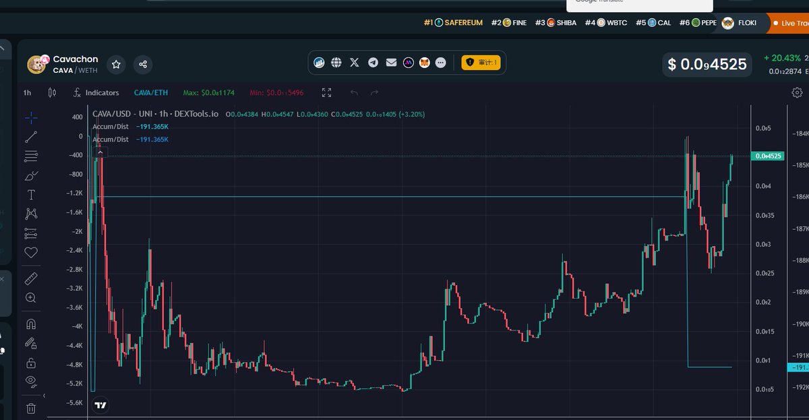Redo the chart action

pos(375,92)
